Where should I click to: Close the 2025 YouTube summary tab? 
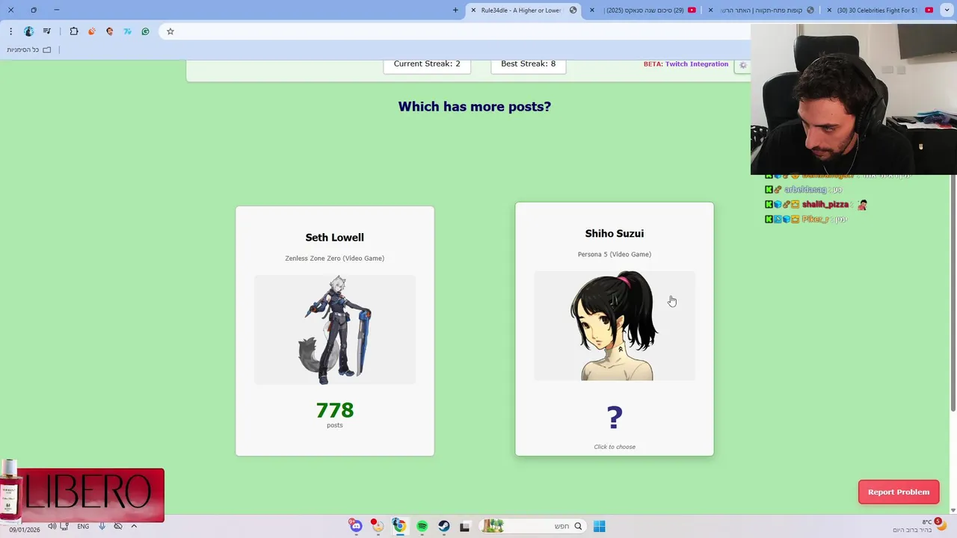pos(593,10)
